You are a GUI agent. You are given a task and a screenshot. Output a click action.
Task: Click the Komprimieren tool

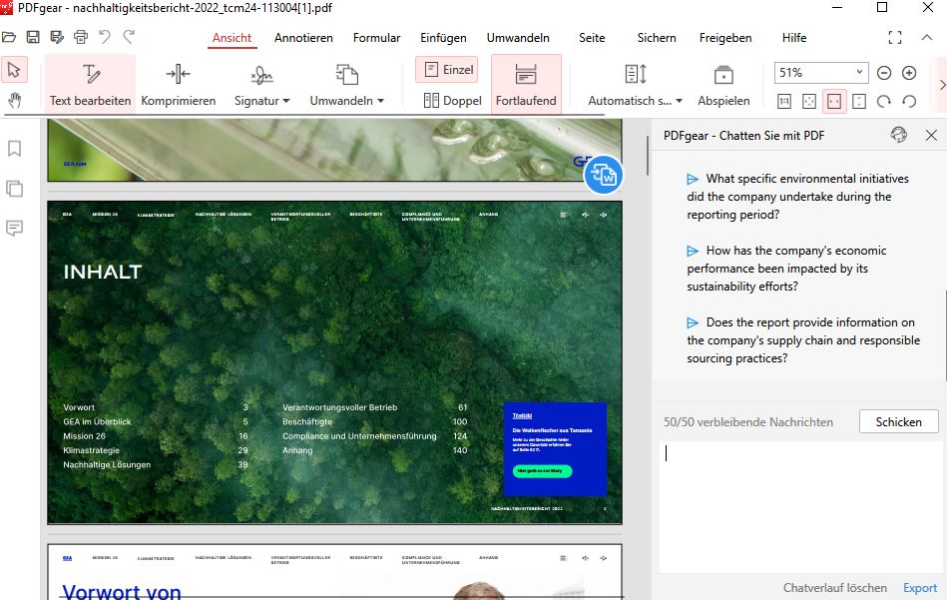click(x=179, y=84)
